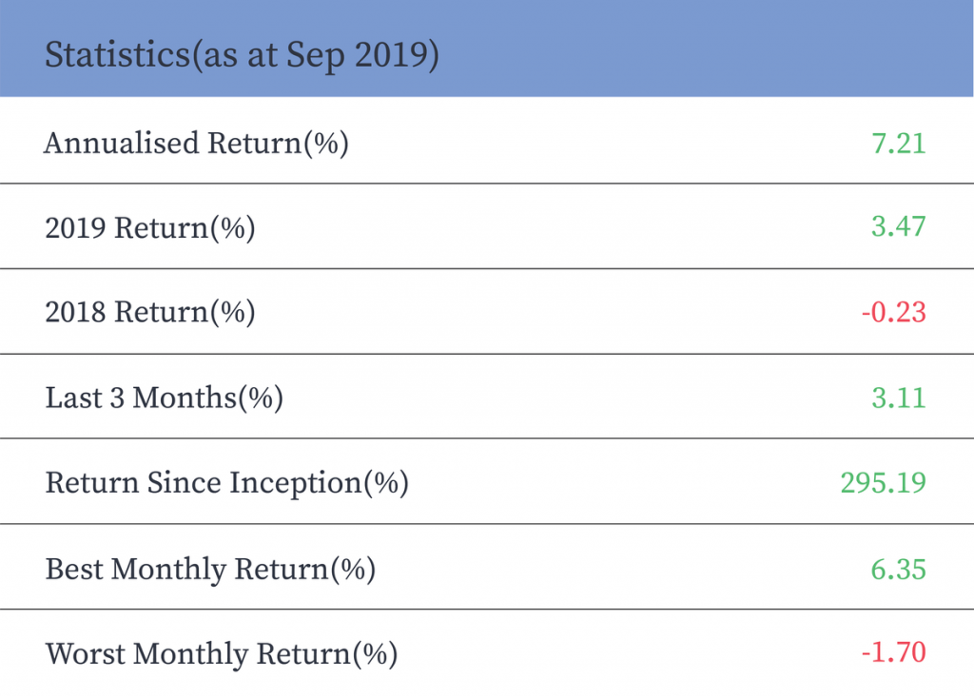Image resolution: width=974 pixels, height=697 pixels.
Task: Click the 'Statistics' word in the header
Action: (x=117, y=55)
